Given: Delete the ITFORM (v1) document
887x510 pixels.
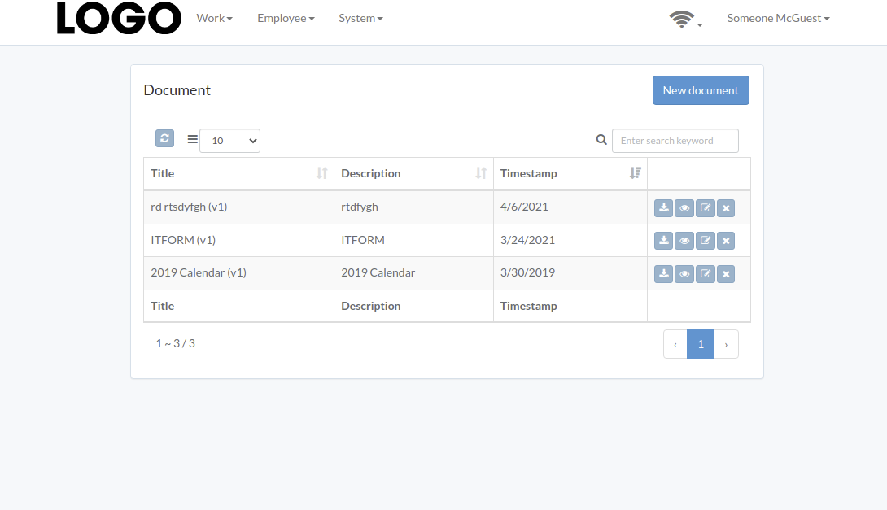Looking at the screenshot, I should [x=726, y=241].
